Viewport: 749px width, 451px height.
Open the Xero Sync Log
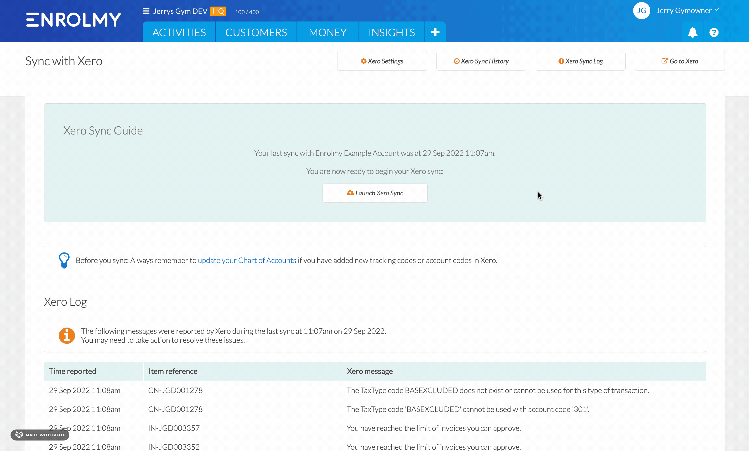[580, 61]
